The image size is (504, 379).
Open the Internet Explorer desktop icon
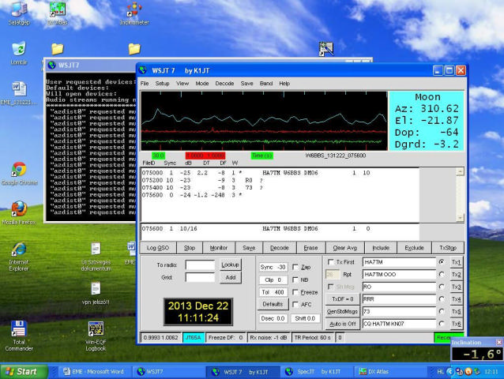tap(19, 257)
